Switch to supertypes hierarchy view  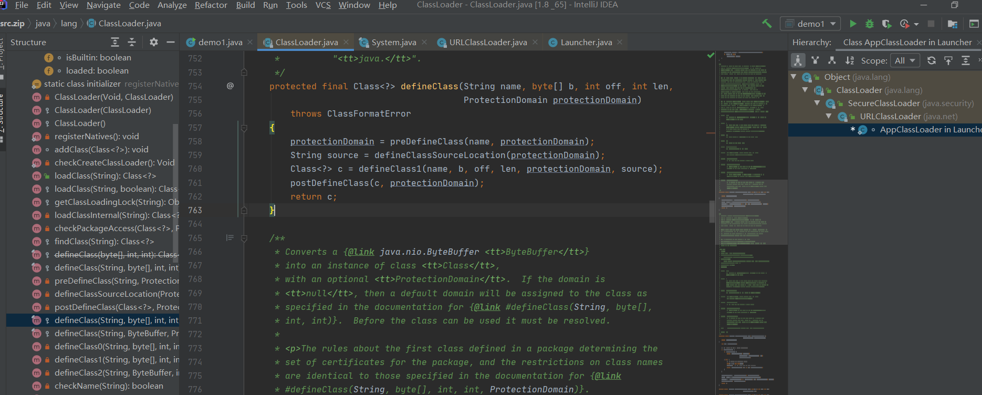coord(815,60)
